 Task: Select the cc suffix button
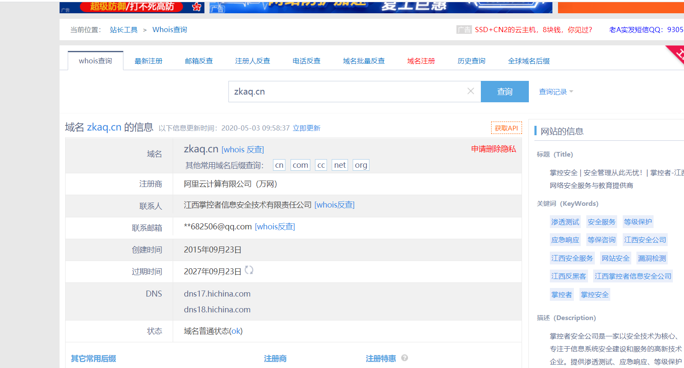coord(321,165)
